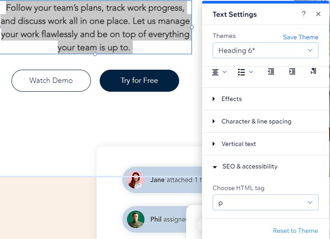Click the text alignment icon

(x=215, y=72)
